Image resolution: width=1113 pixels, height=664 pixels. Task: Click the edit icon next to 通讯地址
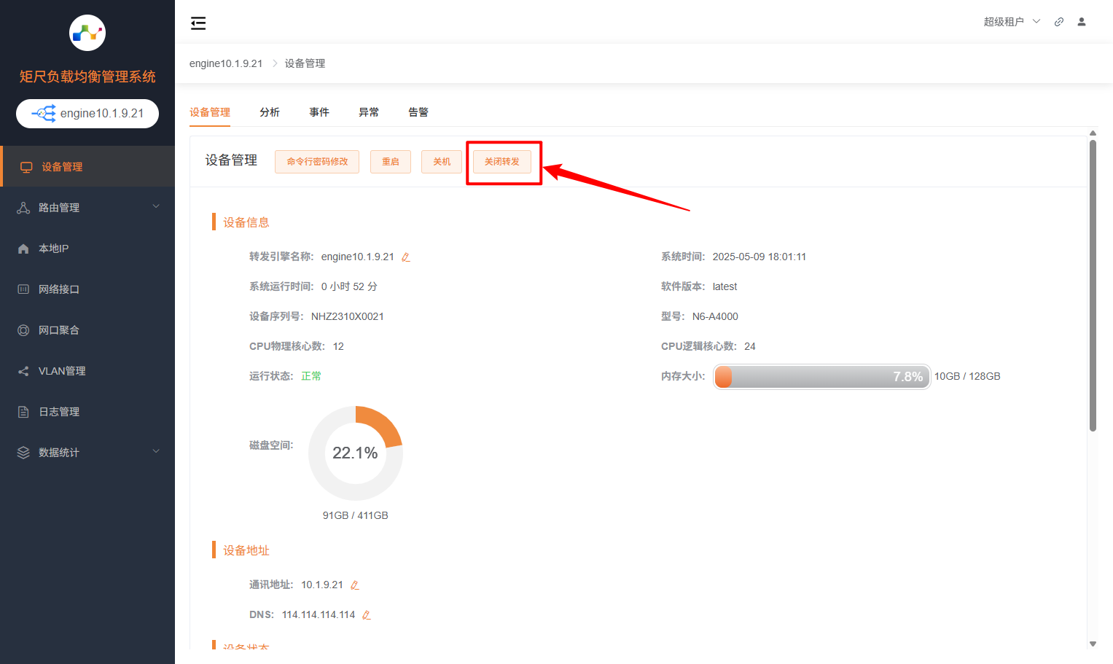(355, 585)
